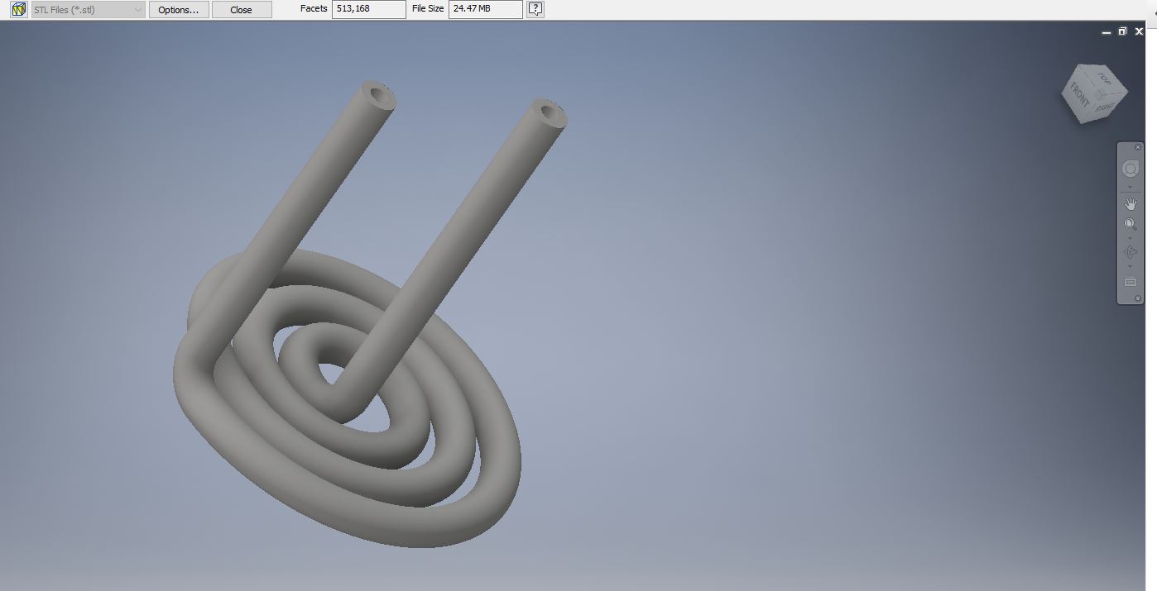Open the Full Navigation Wheel tool
1157x591 pixels.
1130,169
